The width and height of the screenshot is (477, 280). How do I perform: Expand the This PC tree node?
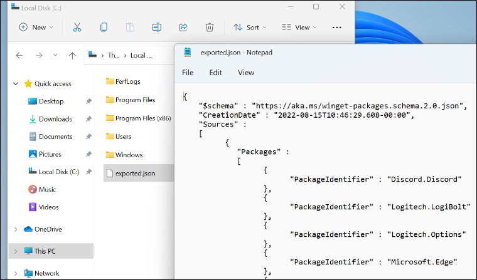pyautogui.click(x=16, y=251)
